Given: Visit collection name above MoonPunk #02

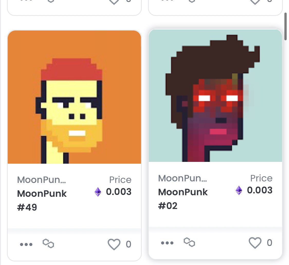Looking at the screenshot, I should tap(182, 178).
